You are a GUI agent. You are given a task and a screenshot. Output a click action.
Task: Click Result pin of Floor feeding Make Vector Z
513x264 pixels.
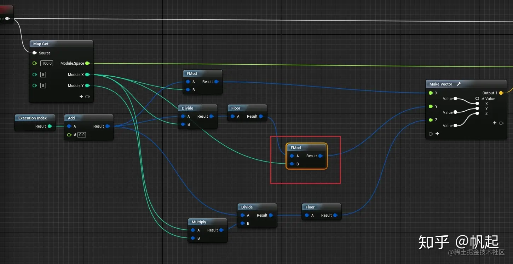335,215
